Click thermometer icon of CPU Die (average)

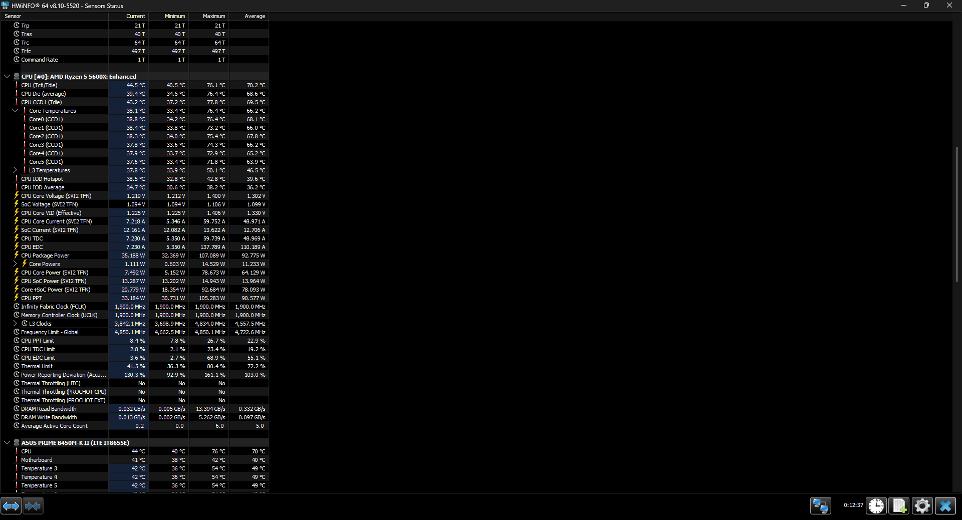[17, 94]
